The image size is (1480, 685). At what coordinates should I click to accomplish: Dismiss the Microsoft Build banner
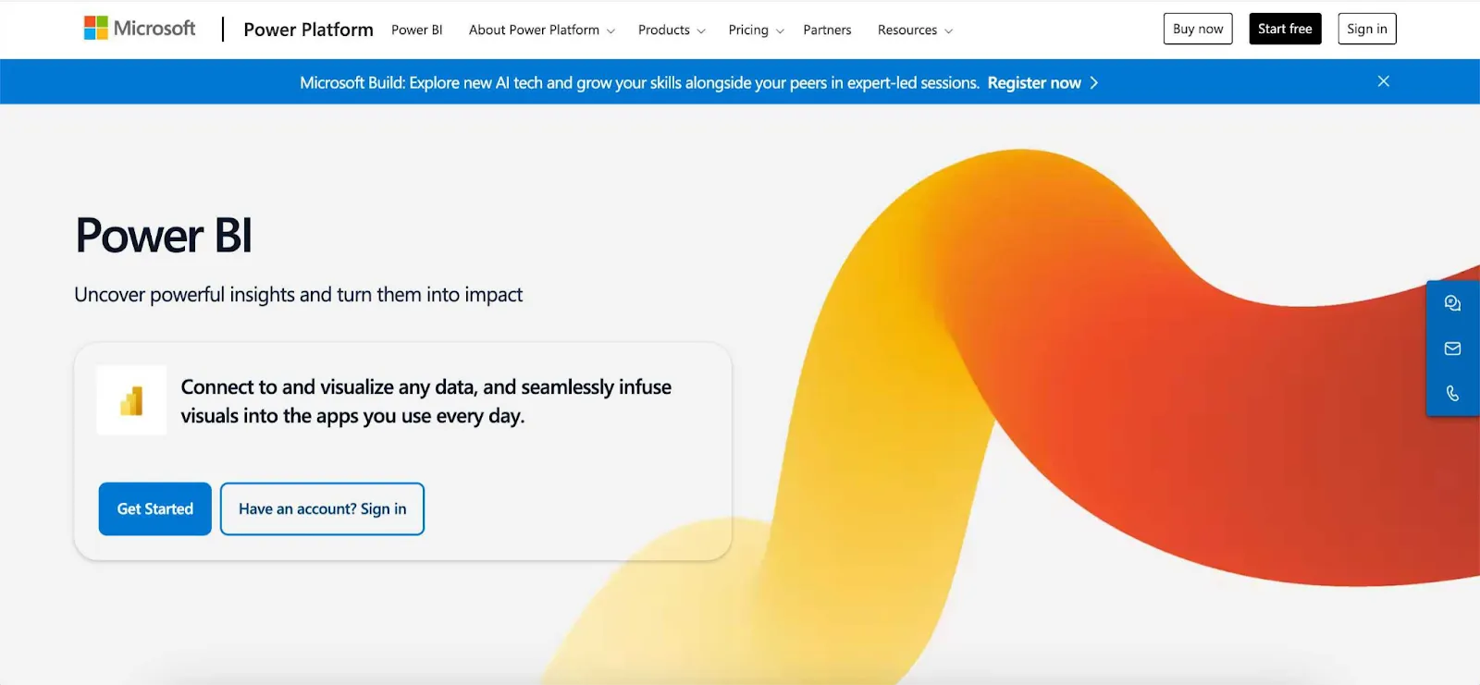[1383, 81]
